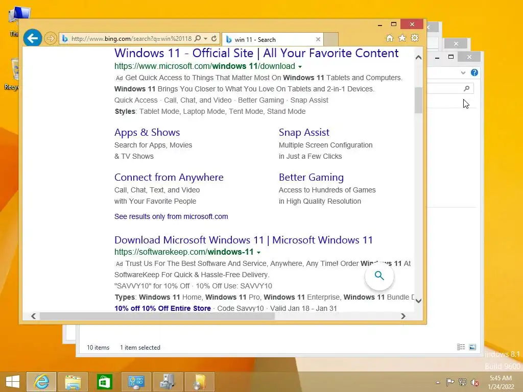523x392 pixels.
Task: Open IE Tools gear icon
Action: pos(415,38)
